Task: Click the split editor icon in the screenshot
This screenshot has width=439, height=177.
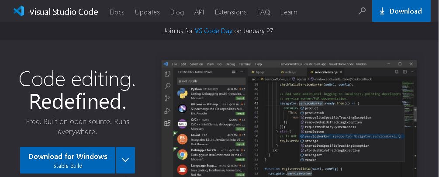Action: 404,72
